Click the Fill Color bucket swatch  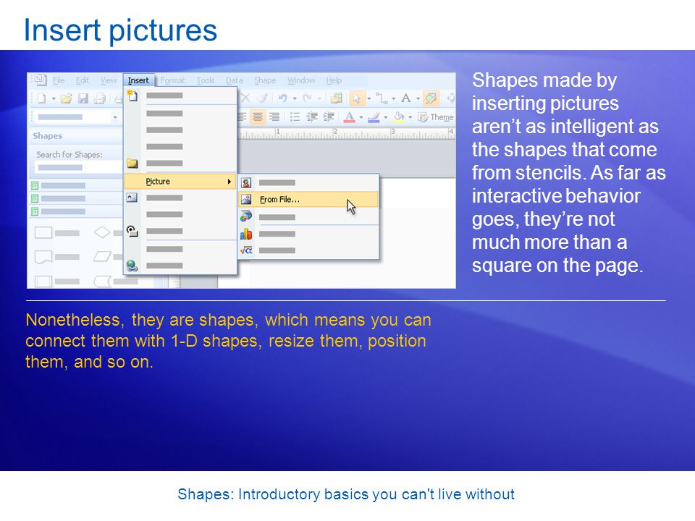coord(398,117)
